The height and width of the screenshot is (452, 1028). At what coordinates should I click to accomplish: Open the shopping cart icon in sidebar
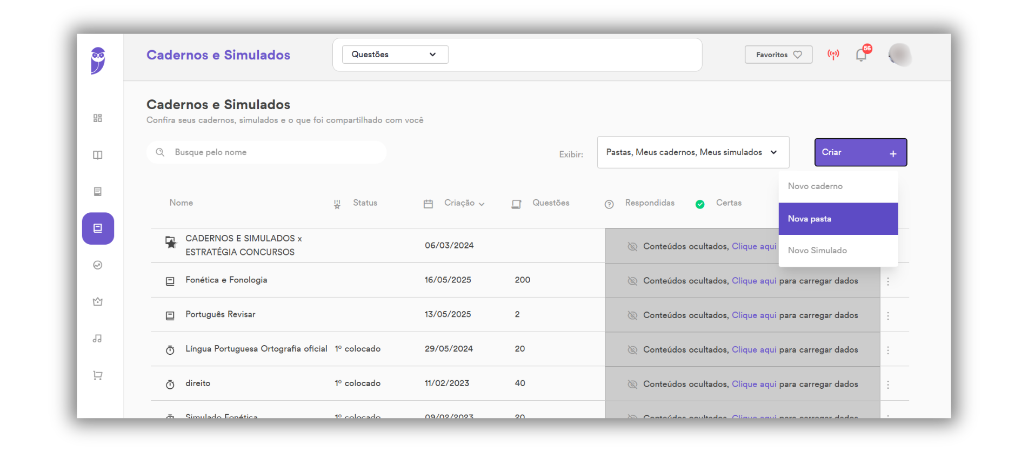pos(98,375)
